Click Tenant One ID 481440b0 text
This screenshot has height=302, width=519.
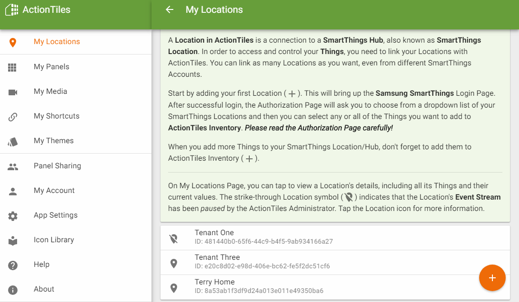tap(264, 241)
